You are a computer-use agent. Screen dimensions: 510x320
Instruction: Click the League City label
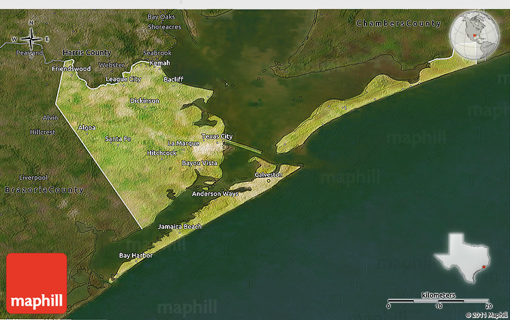[123, 79]
